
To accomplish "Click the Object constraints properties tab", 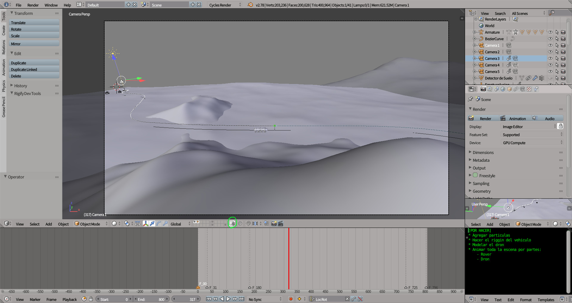I will [516, 89].
